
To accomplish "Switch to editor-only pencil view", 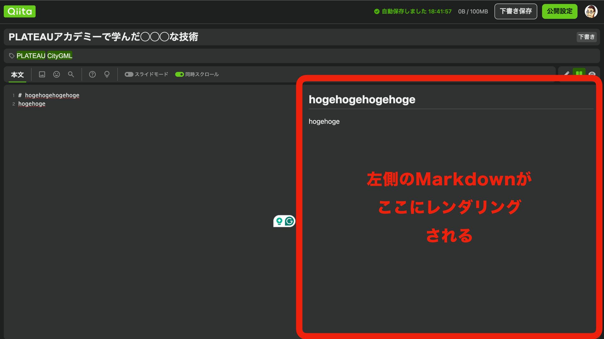I will 567,73.
